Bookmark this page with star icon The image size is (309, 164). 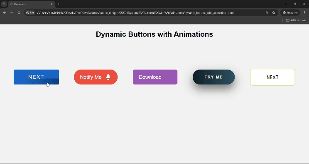(274, 12)
